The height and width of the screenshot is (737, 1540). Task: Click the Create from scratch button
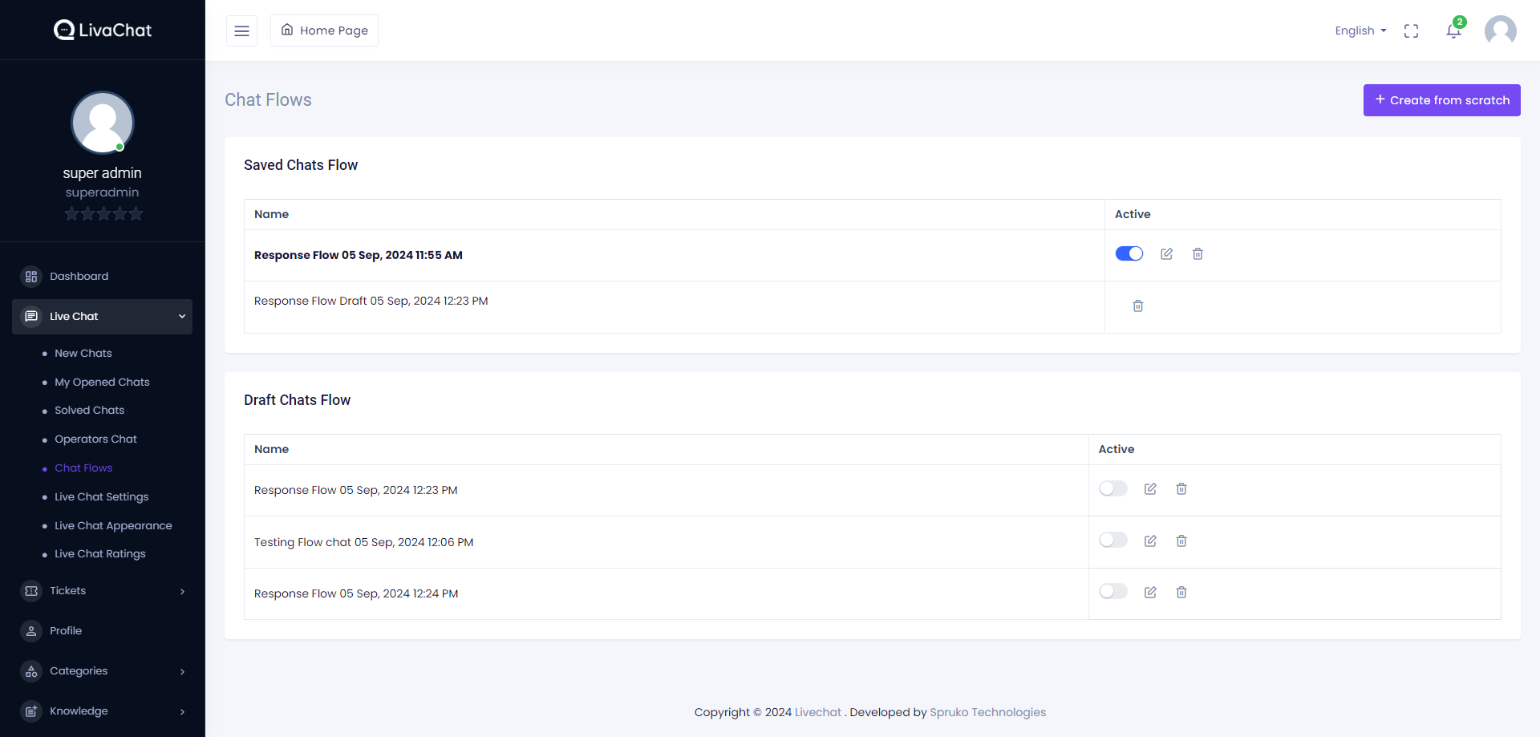1441,100
